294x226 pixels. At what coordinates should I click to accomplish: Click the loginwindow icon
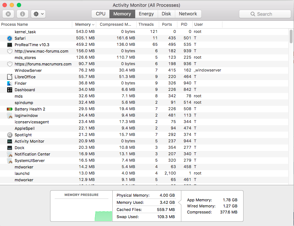pos(10,116)
